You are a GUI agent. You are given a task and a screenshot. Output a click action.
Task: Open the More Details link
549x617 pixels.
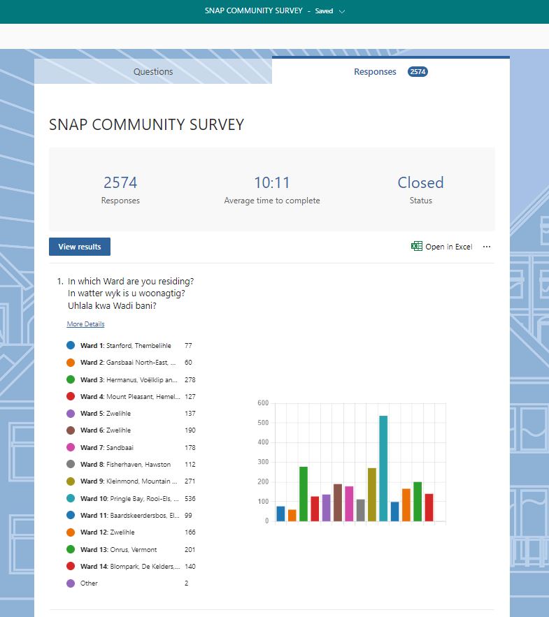click(x=85, y=324)
